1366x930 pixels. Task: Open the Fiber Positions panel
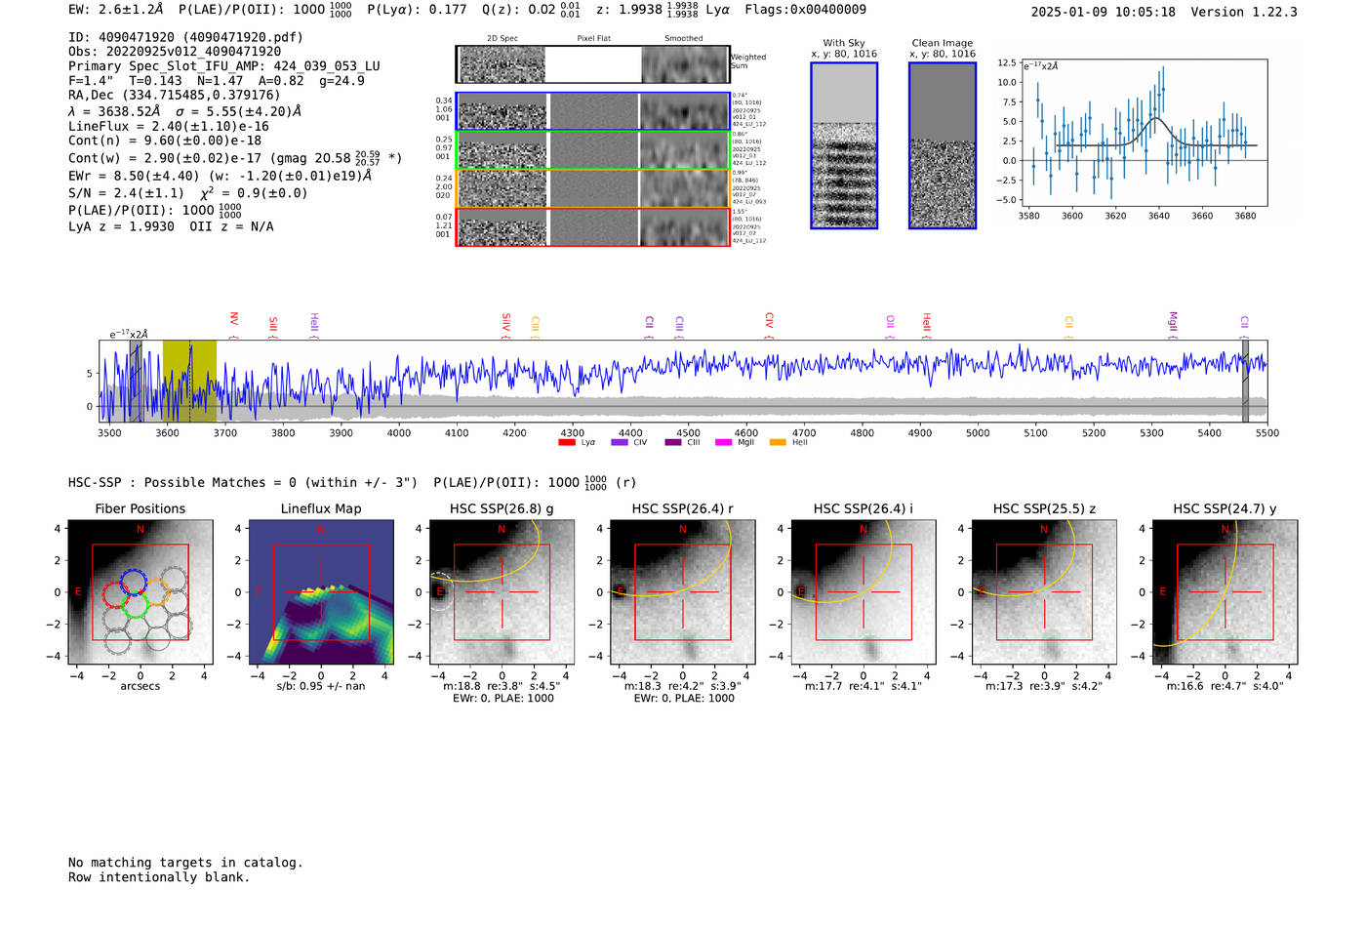point(141,592)
